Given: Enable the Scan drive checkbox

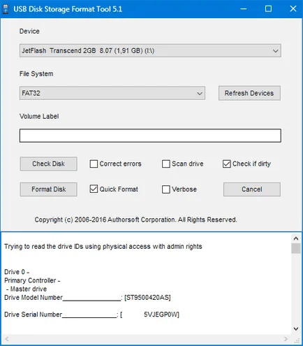Looking at the screenshot, I should pos(166,164).
